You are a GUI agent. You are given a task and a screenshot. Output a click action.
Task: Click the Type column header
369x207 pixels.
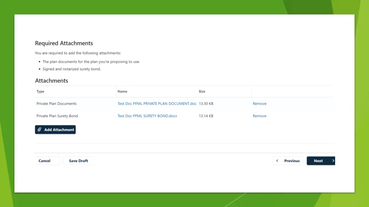coord(40,92)
